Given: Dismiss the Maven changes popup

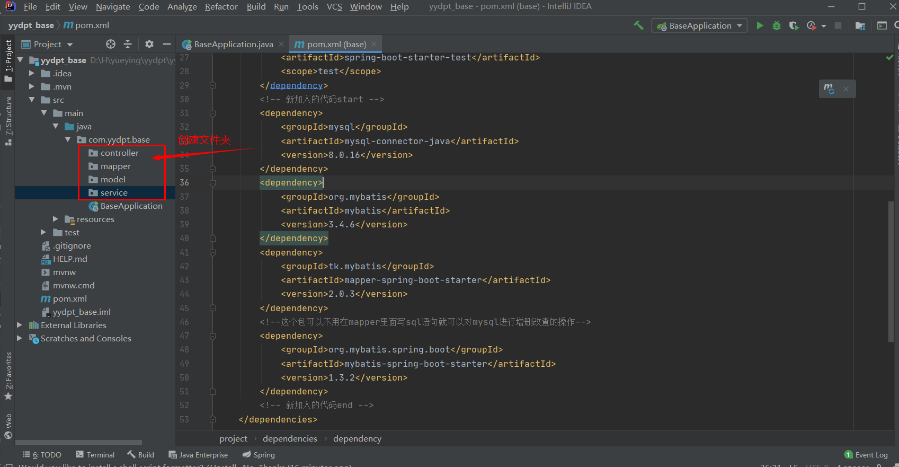Looking at the screenshot, I should click(846, 89).
